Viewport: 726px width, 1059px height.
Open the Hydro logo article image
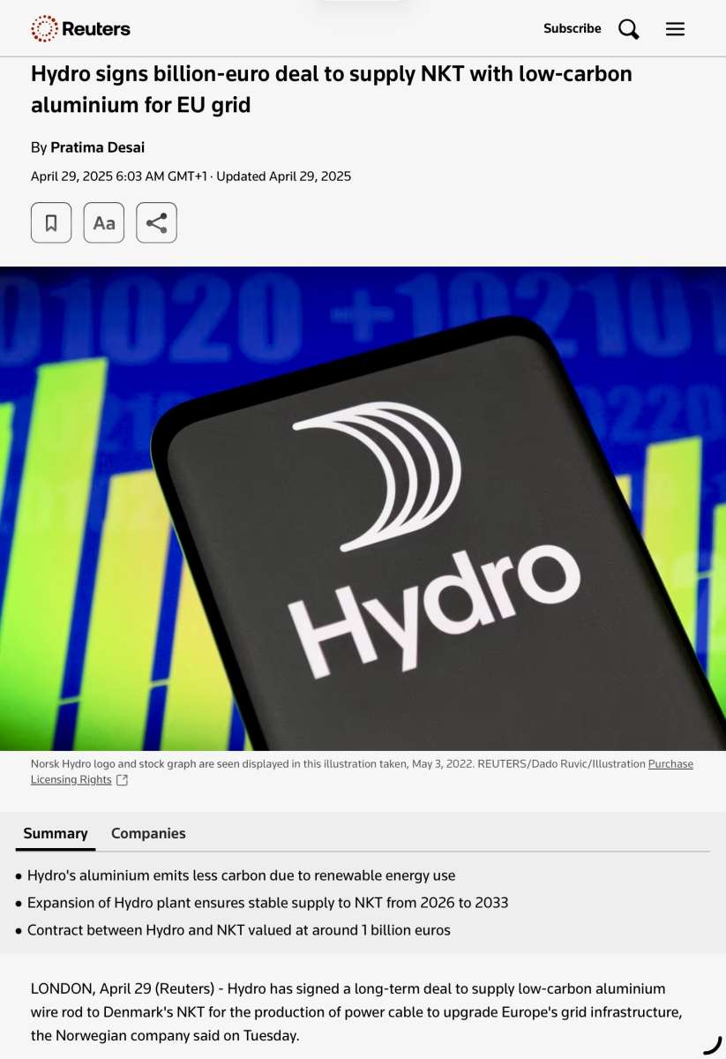[363, 508]
